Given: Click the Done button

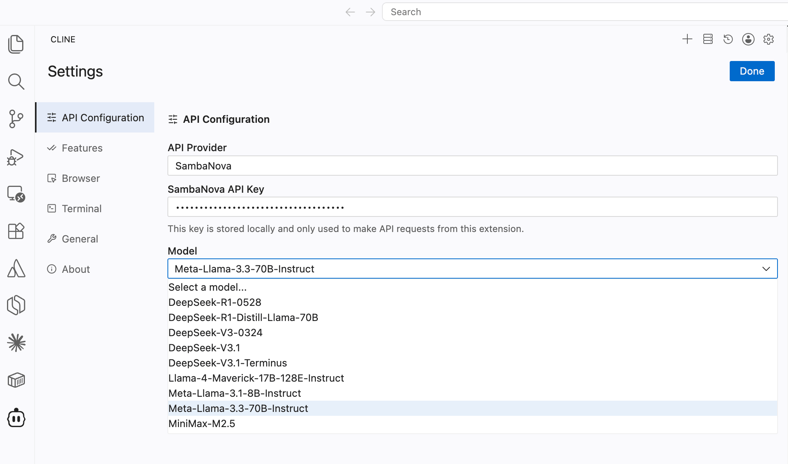Looking at the screenshot, I should pyautogui.click(x=752, y=71).
